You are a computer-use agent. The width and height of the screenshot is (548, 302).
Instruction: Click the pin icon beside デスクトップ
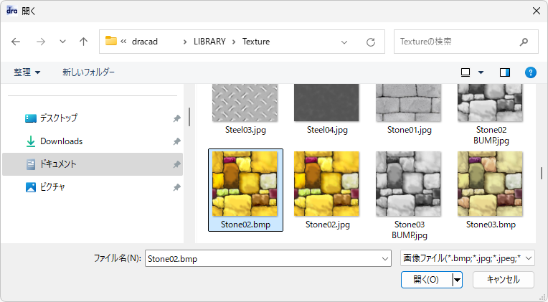[x=177, y=118]
